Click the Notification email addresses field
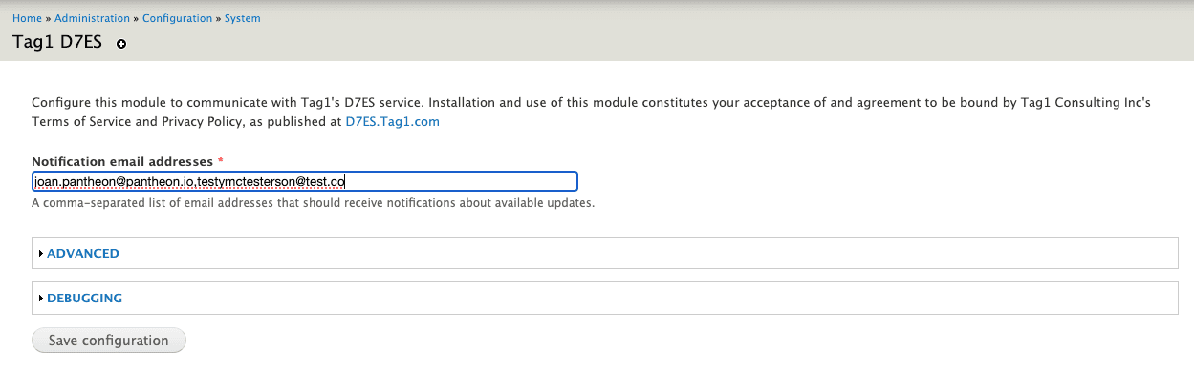 pos(305,181)
